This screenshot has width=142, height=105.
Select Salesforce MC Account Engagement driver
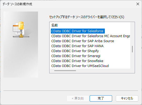point(91,36)
